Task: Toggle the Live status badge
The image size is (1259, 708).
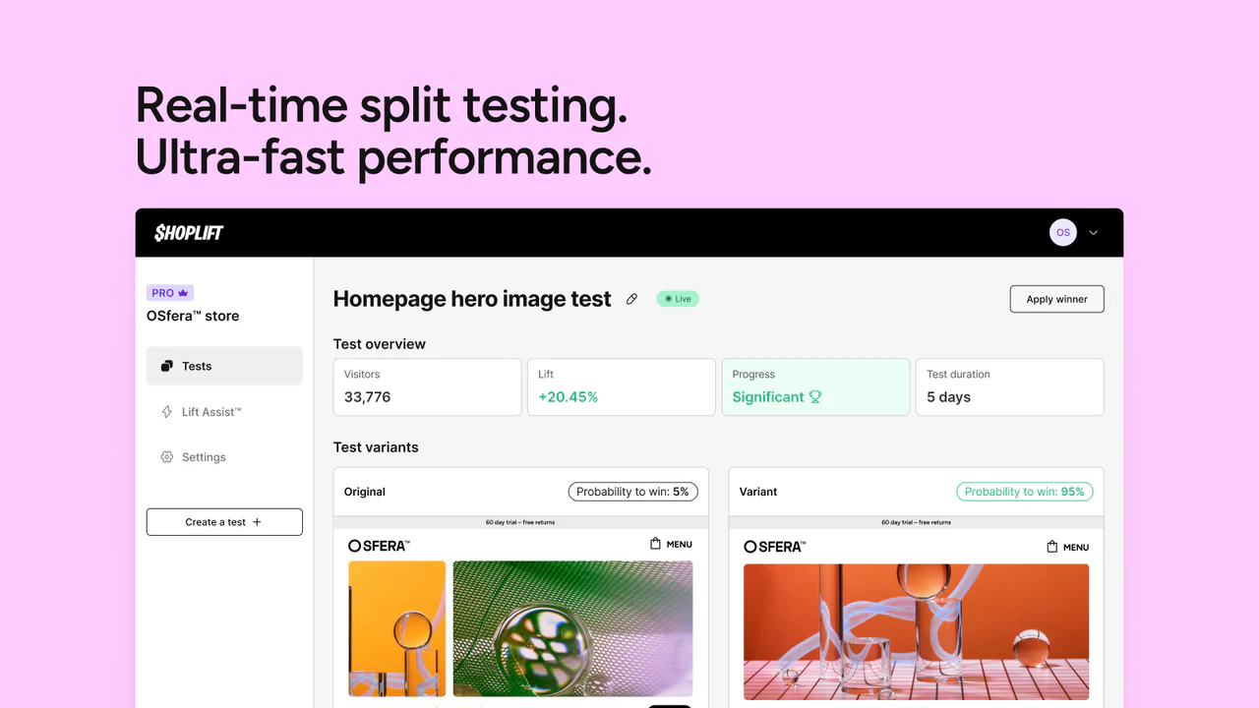Action: pos(677,298)
